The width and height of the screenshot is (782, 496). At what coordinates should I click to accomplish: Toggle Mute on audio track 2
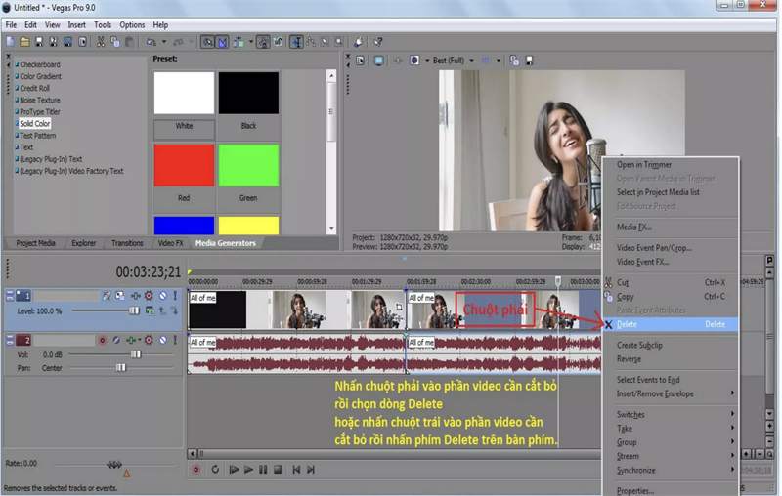162,340
